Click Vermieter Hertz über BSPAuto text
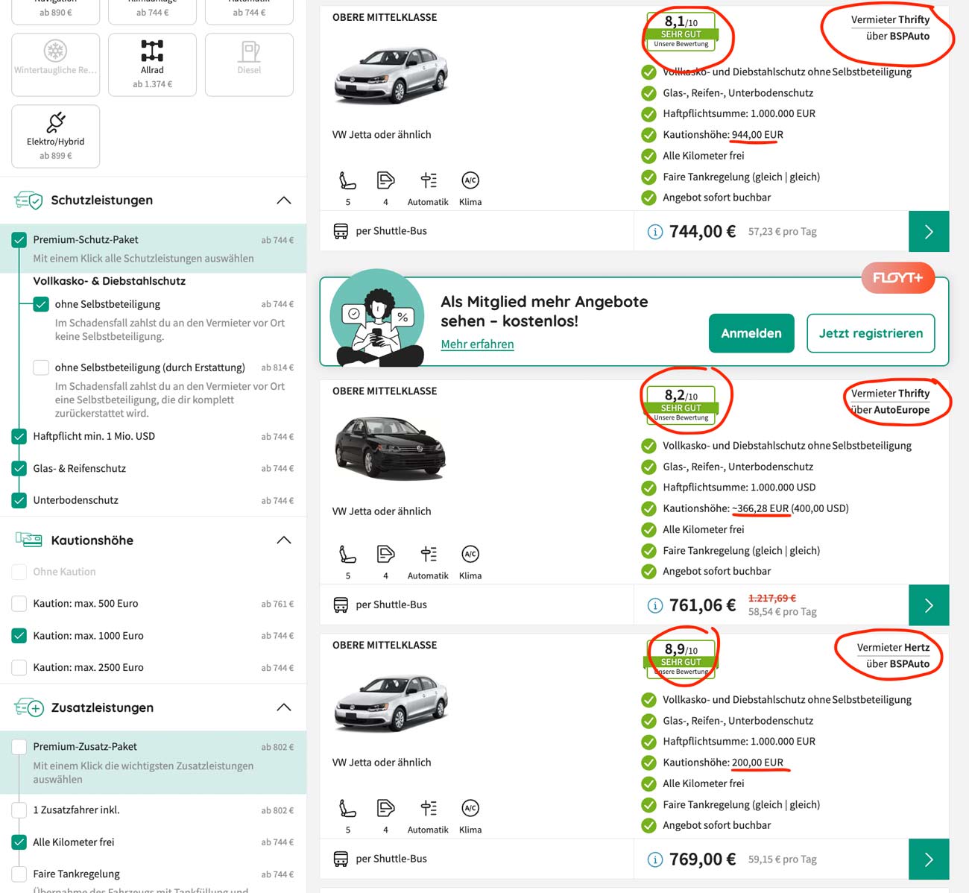Viewport: 969px width, 893px height. click(x=893, y=656)
